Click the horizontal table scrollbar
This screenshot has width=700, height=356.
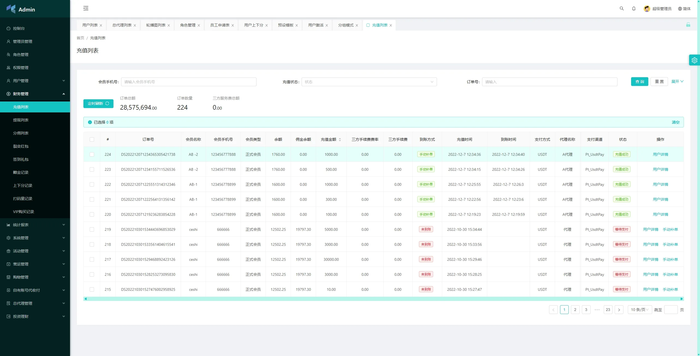coord(383,299)
